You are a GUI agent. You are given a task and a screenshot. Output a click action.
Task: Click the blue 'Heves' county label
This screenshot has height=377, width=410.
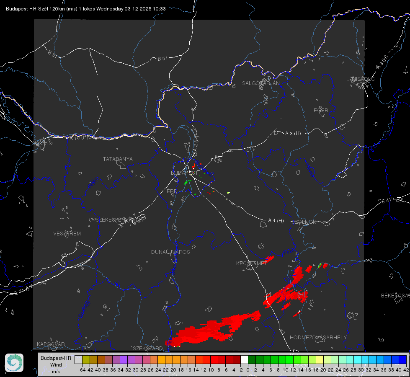click(309, 170)
